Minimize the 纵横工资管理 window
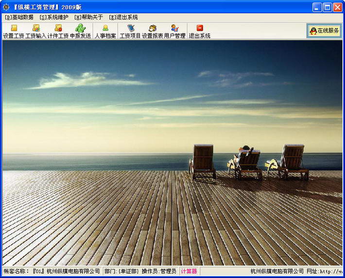Viewport: 345px width, 278px height. [x=317, y=7]
